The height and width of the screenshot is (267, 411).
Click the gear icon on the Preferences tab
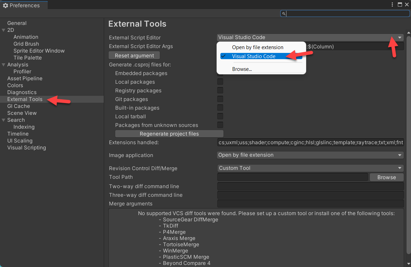pos(6,6)
